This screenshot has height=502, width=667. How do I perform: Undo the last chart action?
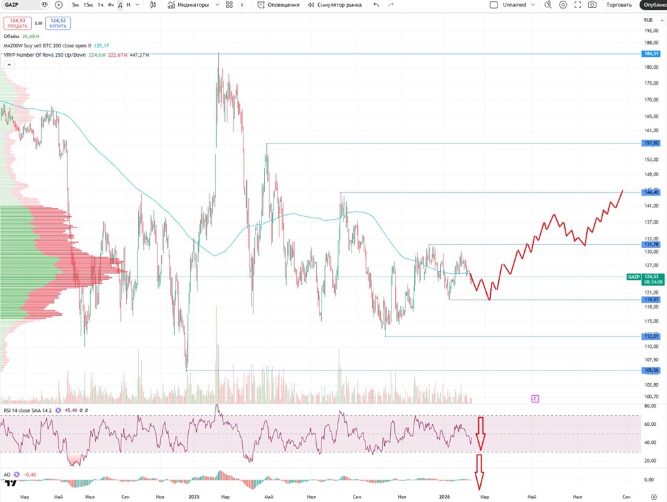pyautogui.click(x=376, y=5)
